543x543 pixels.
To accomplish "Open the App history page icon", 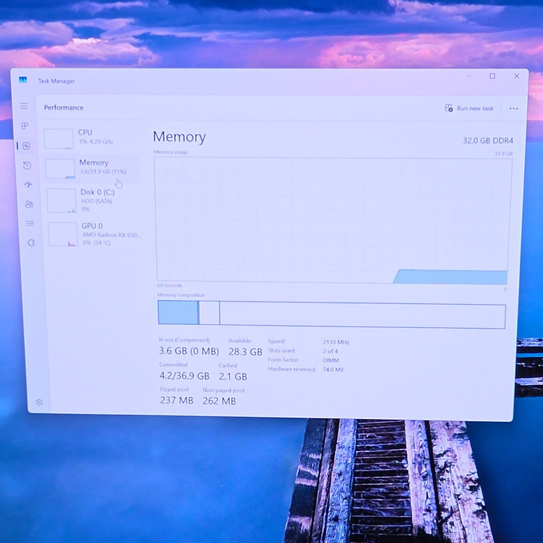I will coord(27,166).
